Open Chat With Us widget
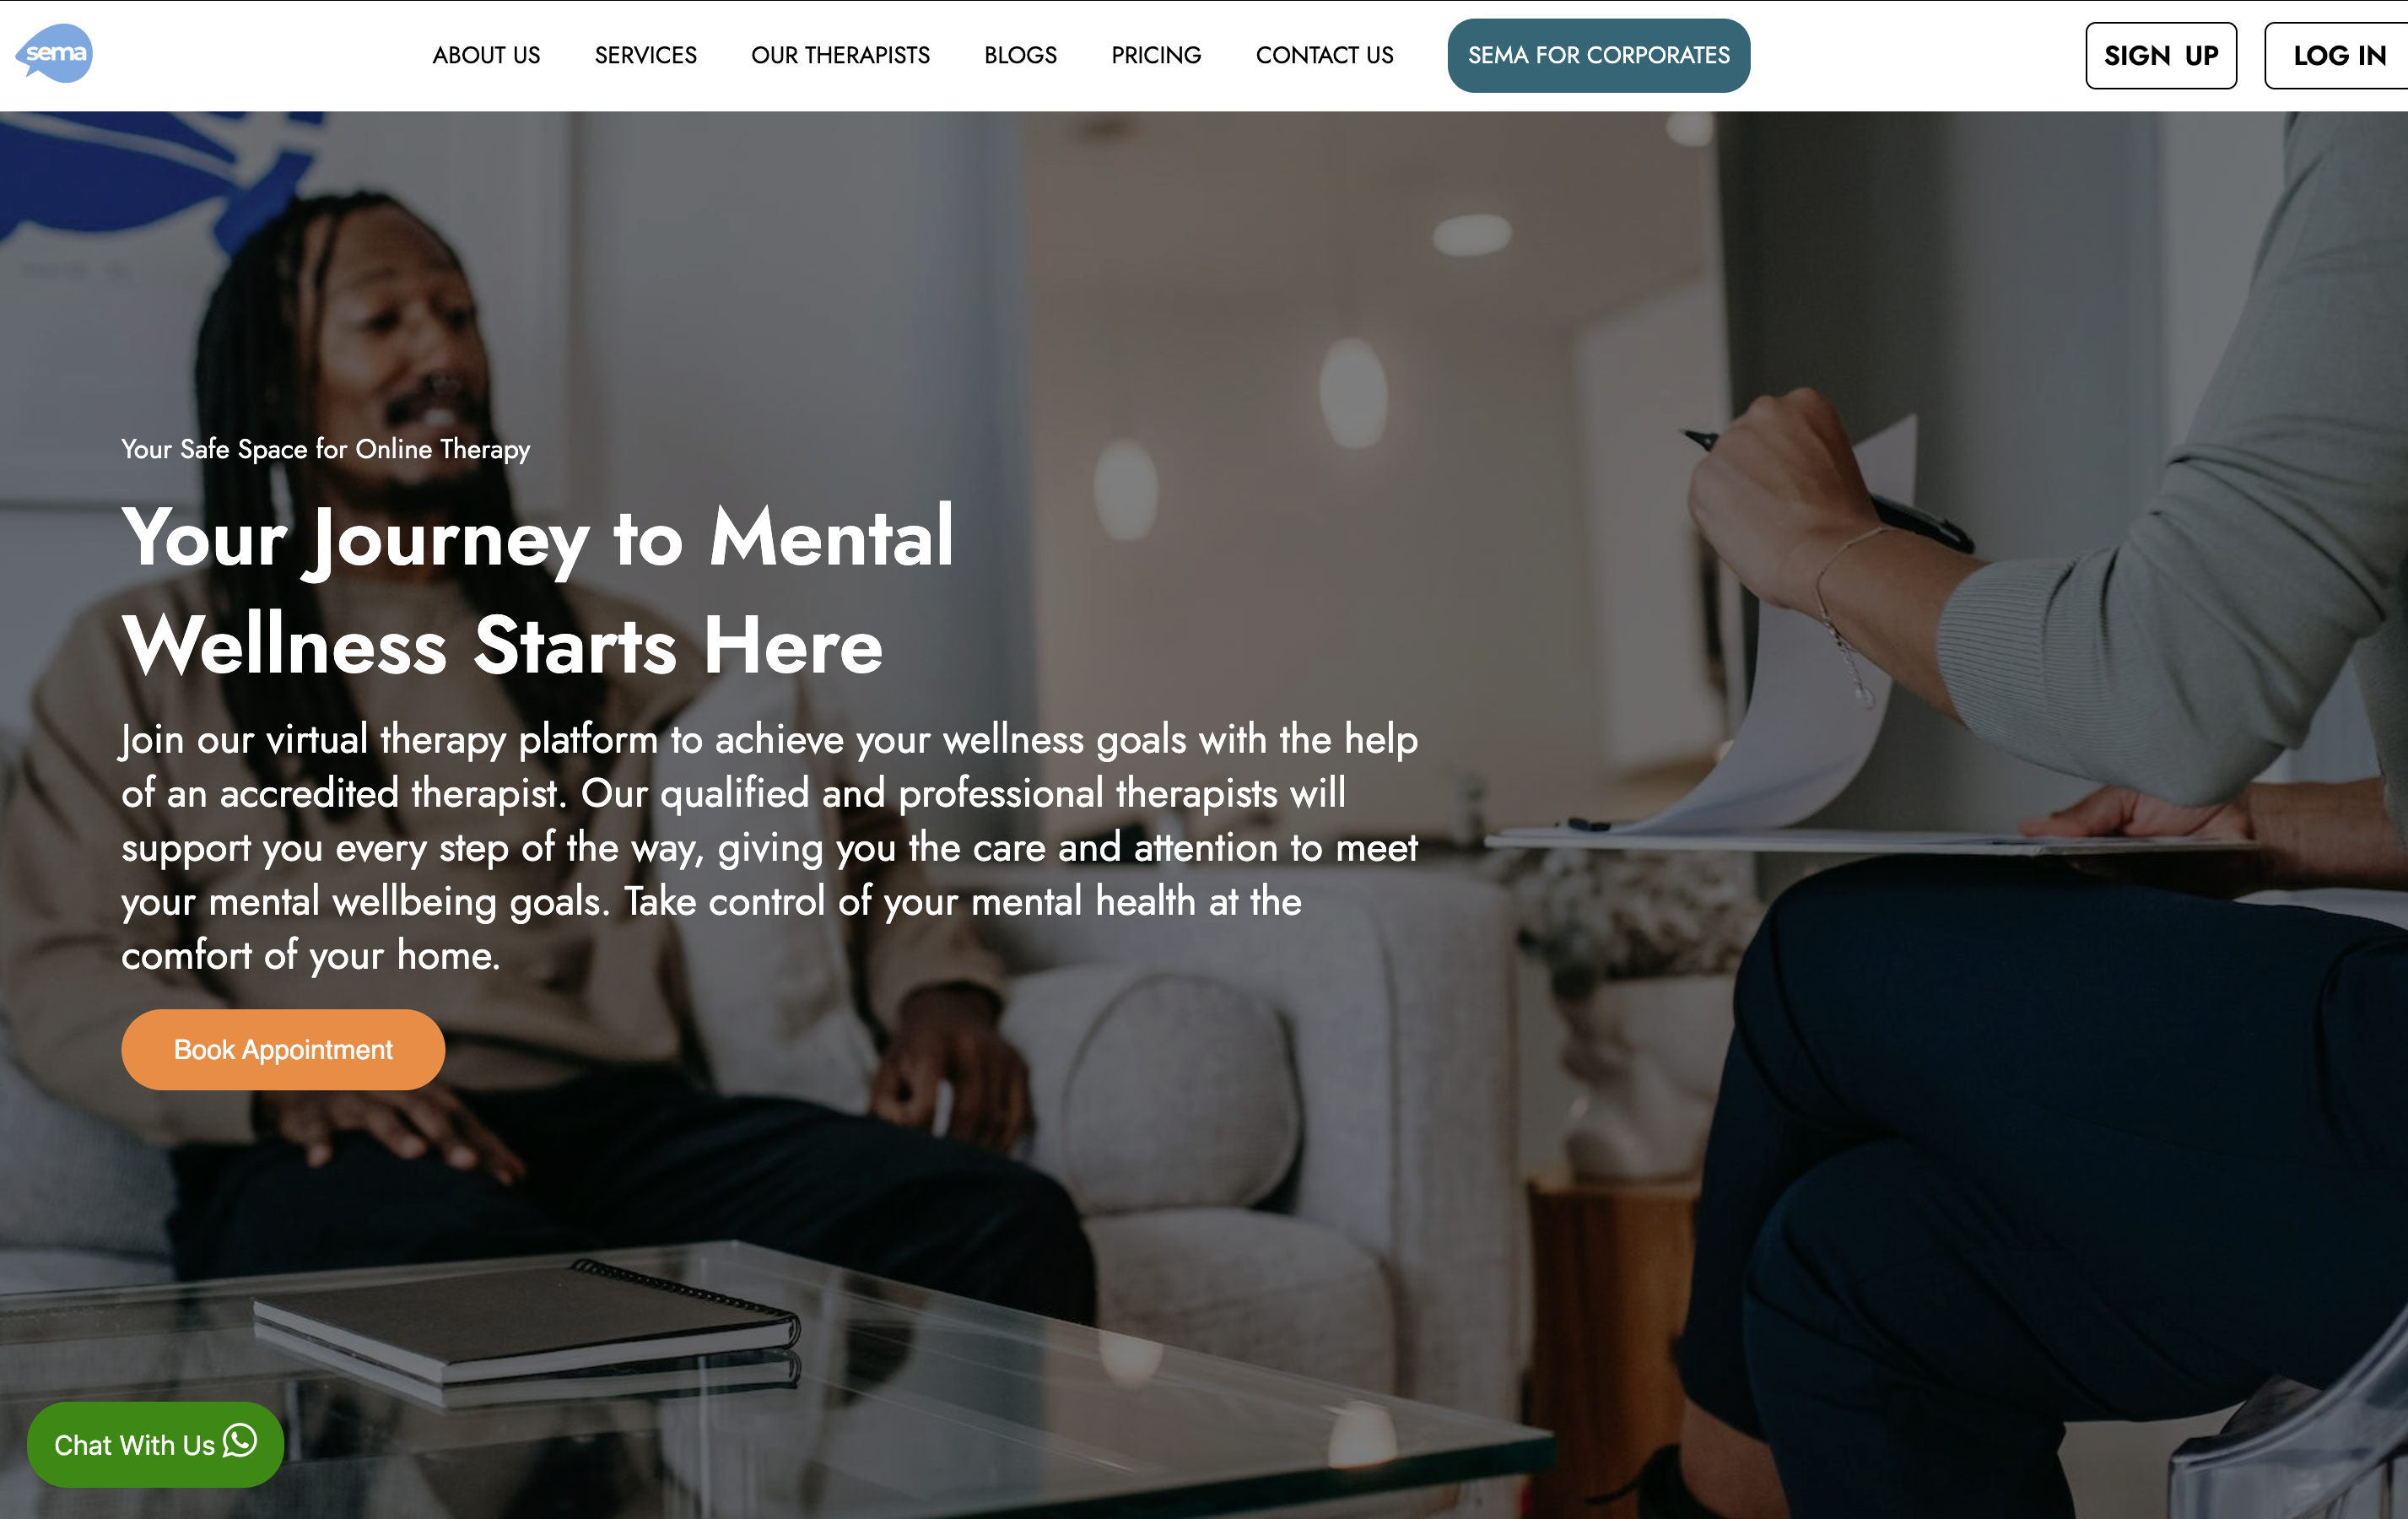The height and width of the screenshot is (1519, 2408). pos(155,1444)
